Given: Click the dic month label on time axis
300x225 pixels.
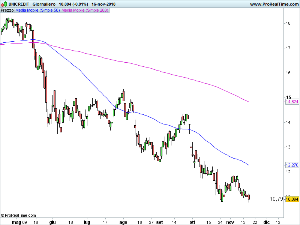Looking at the screenshot, I should pyautogui.click(x=266, y=222).
